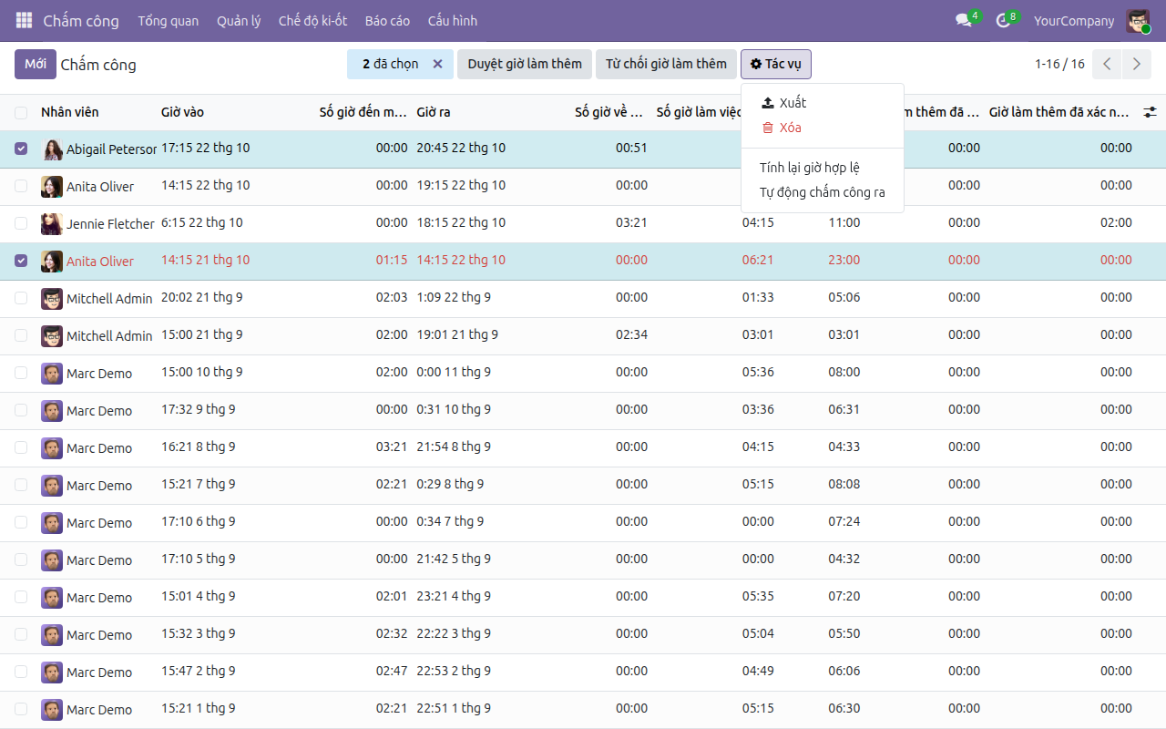Open the chat messages icon
Screen dimensions: 1166x729
963,20
